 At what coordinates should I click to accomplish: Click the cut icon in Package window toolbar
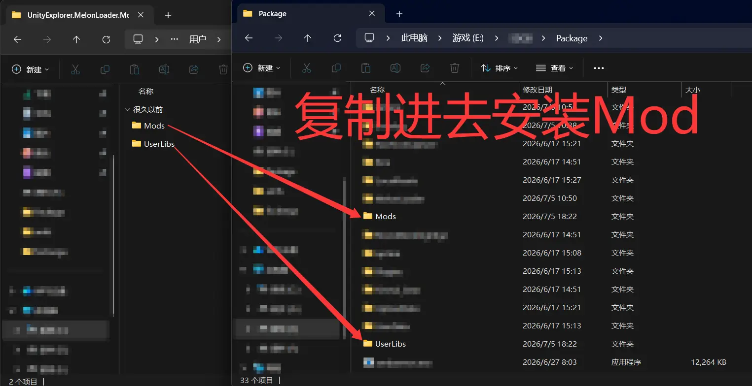[x=307, y=68]
